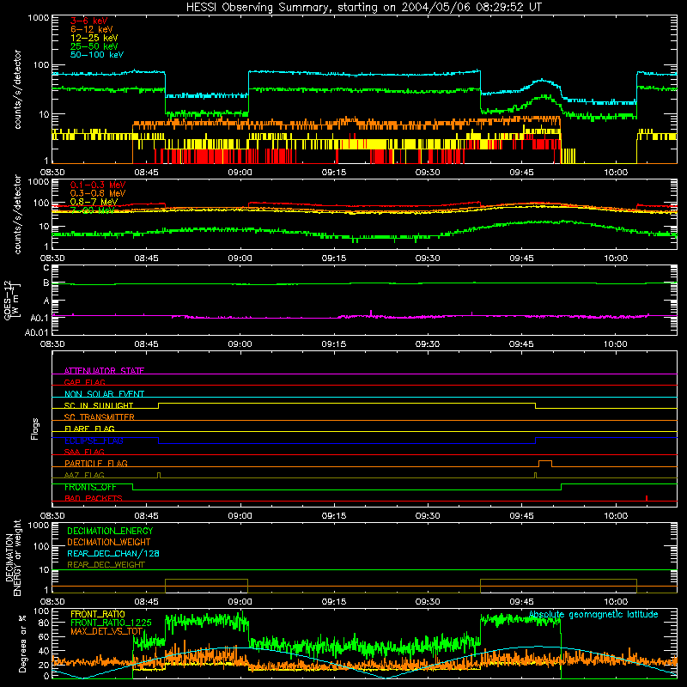This screenshot has height=687, width=687.
Task: Pick the SC_TRANSMITTER flag label
Action: click(100, 417)
